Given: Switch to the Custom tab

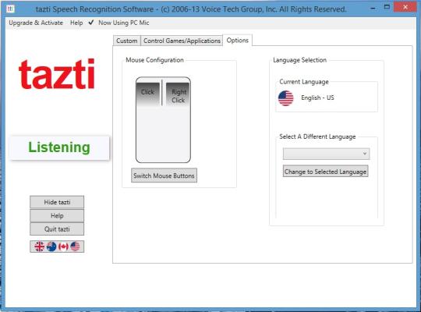Looking at the screenshot, I should pyautogui.click(x=127, y=41).
